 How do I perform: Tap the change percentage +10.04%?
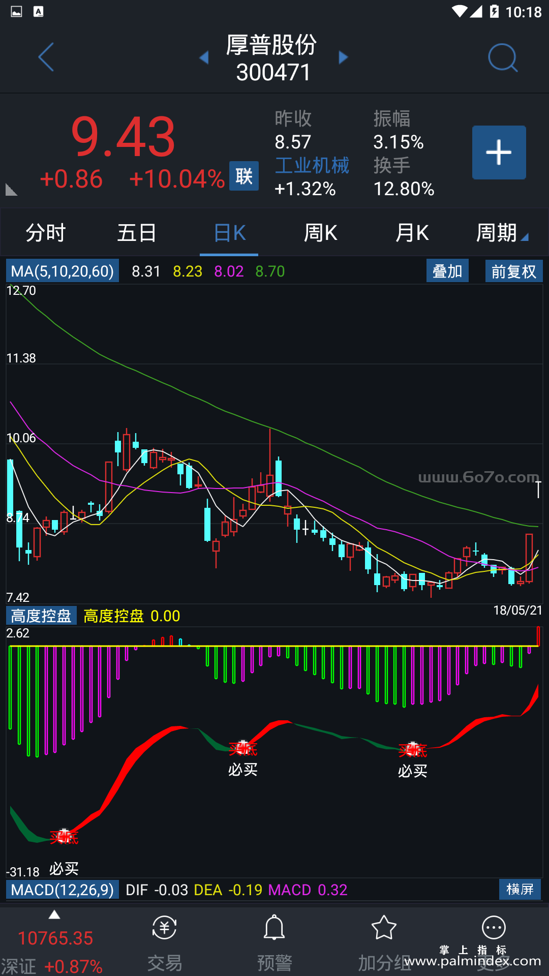[x=177, y=179]
